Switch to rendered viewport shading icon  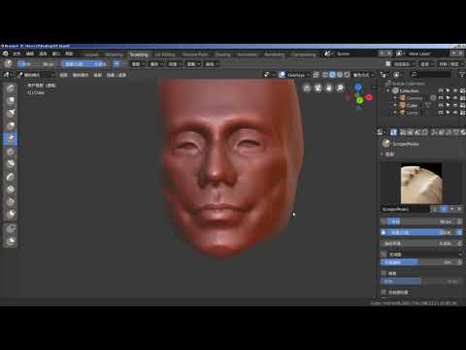pos(347,75)
